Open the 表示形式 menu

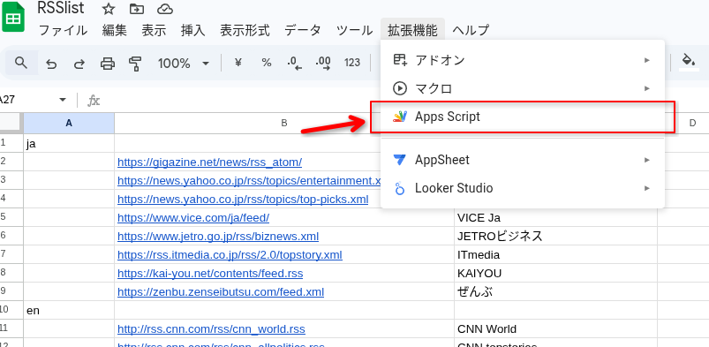point(245,30)
